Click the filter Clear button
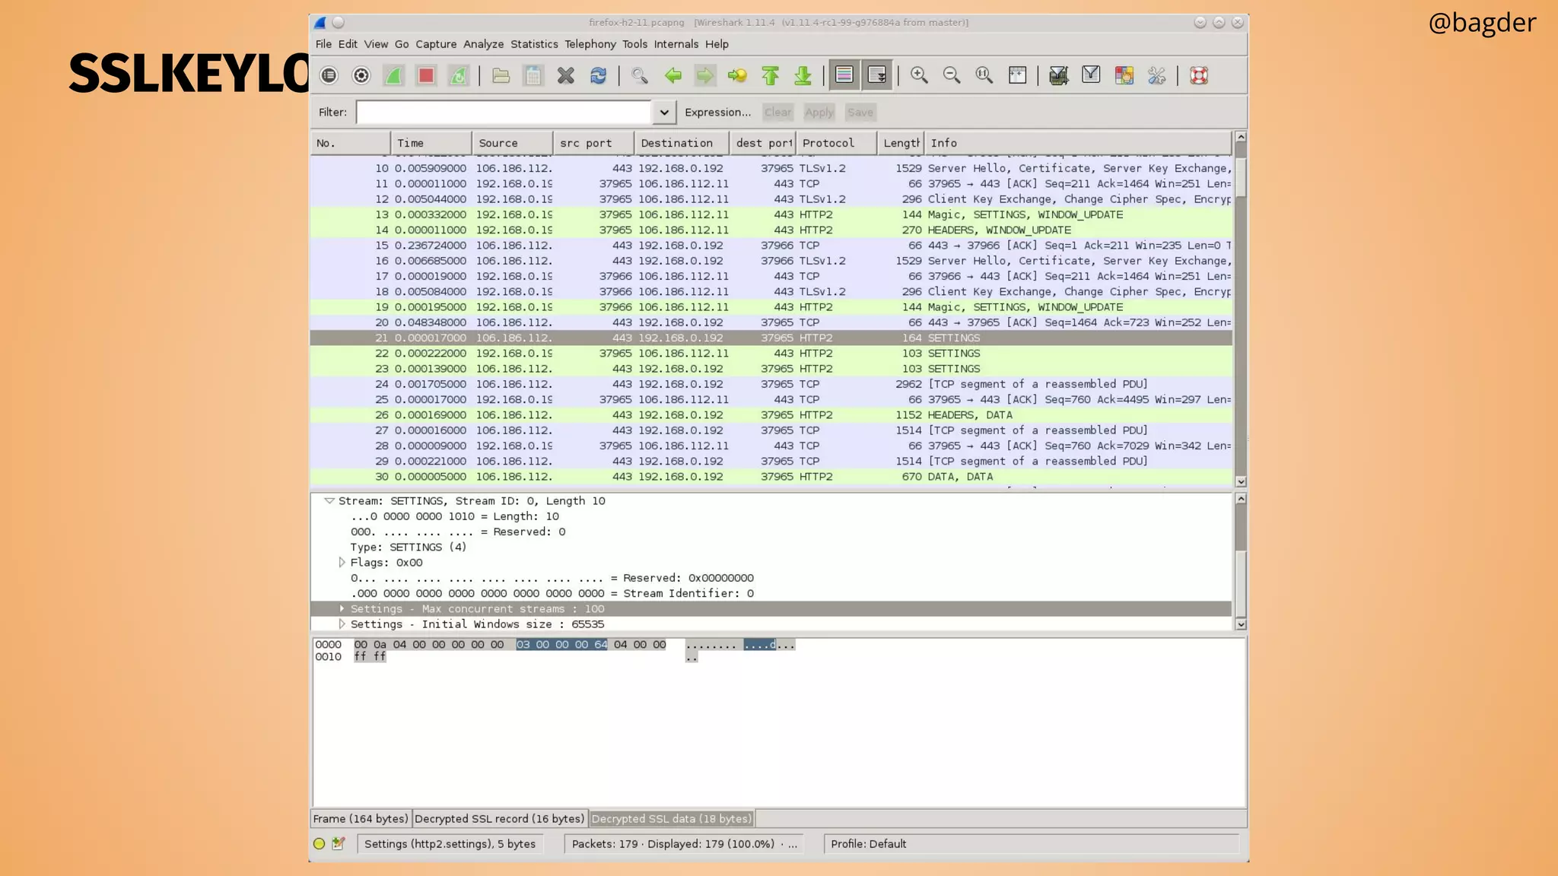 point(777,112)
